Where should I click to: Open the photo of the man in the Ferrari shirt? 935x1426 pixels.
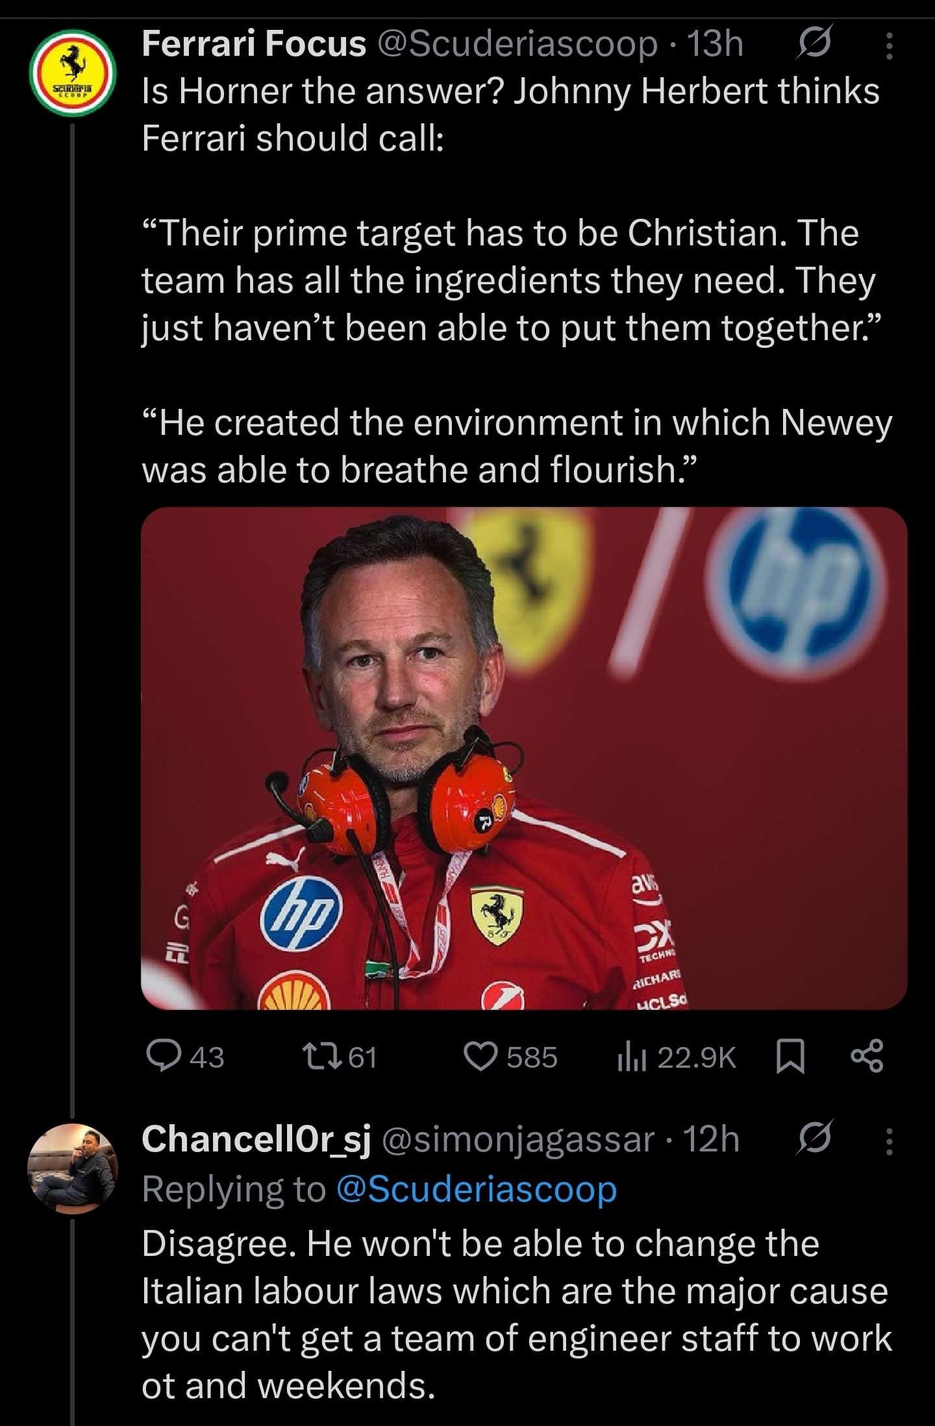pyautogui.click(x=523, y=758)
